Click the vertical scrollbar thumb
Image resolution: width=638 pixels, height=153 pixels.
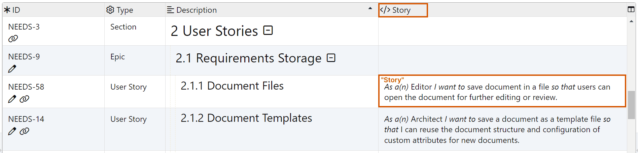click(631, 105)
